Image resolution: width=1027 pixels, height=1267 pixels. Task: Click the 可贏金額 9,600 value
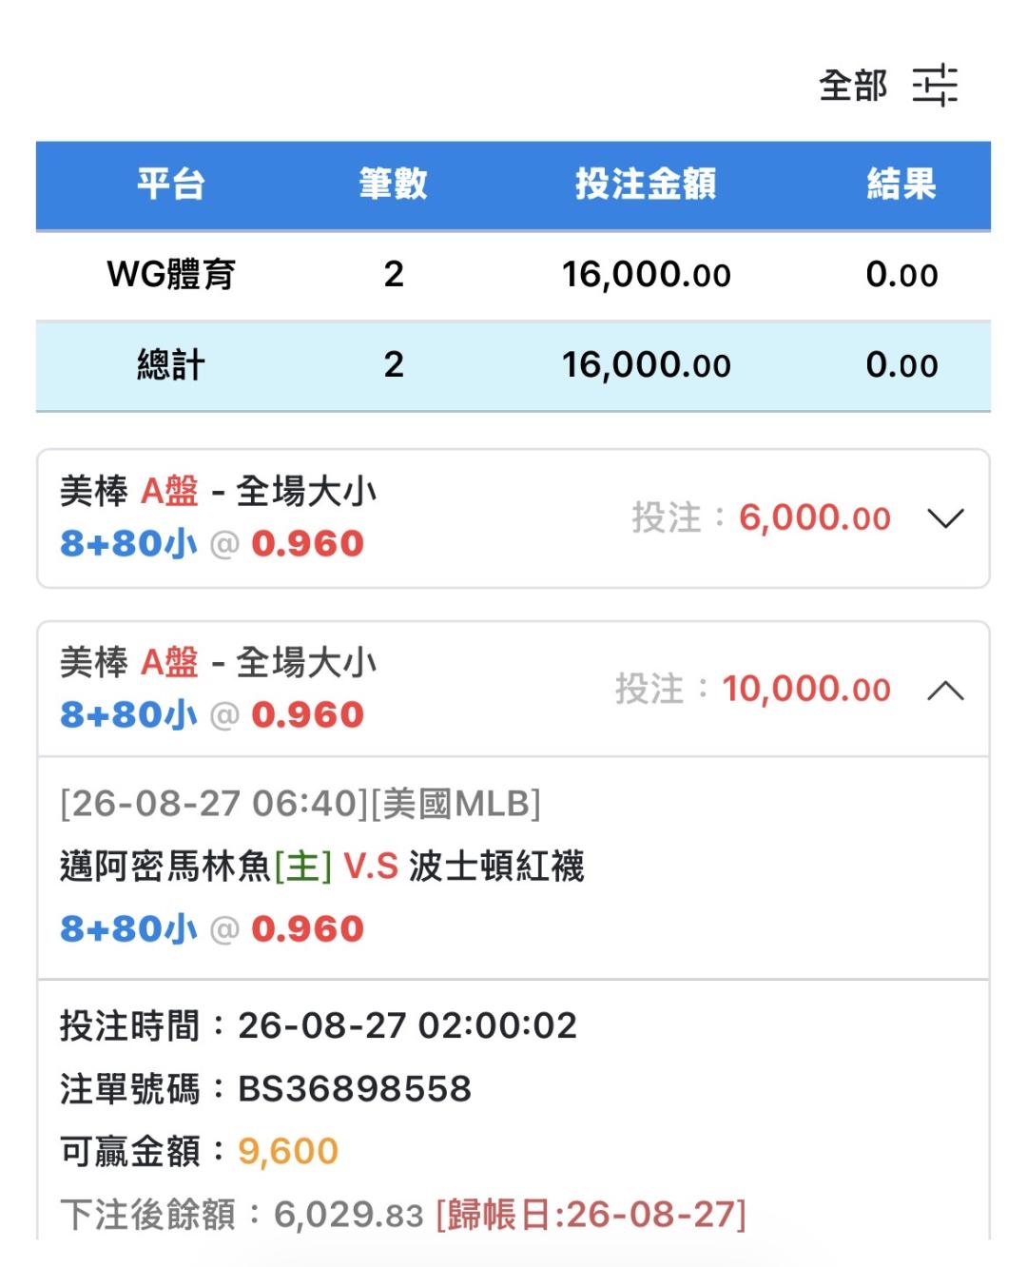288,1151
